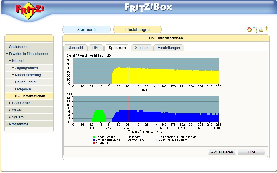
Task: Click the green upstream area in Bits chart
Action: point(99,116)
